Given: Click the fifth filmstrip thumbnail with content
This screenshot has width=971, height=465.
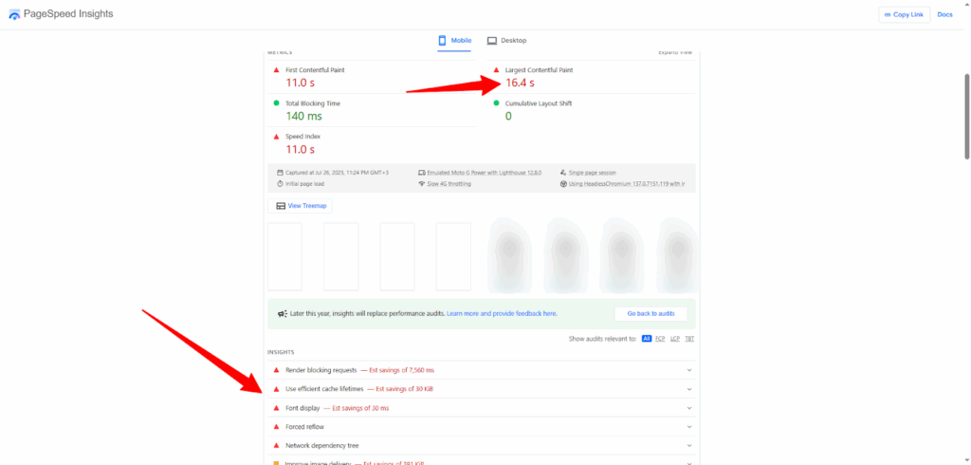Looking at the screenshot, I should [509, 256].
